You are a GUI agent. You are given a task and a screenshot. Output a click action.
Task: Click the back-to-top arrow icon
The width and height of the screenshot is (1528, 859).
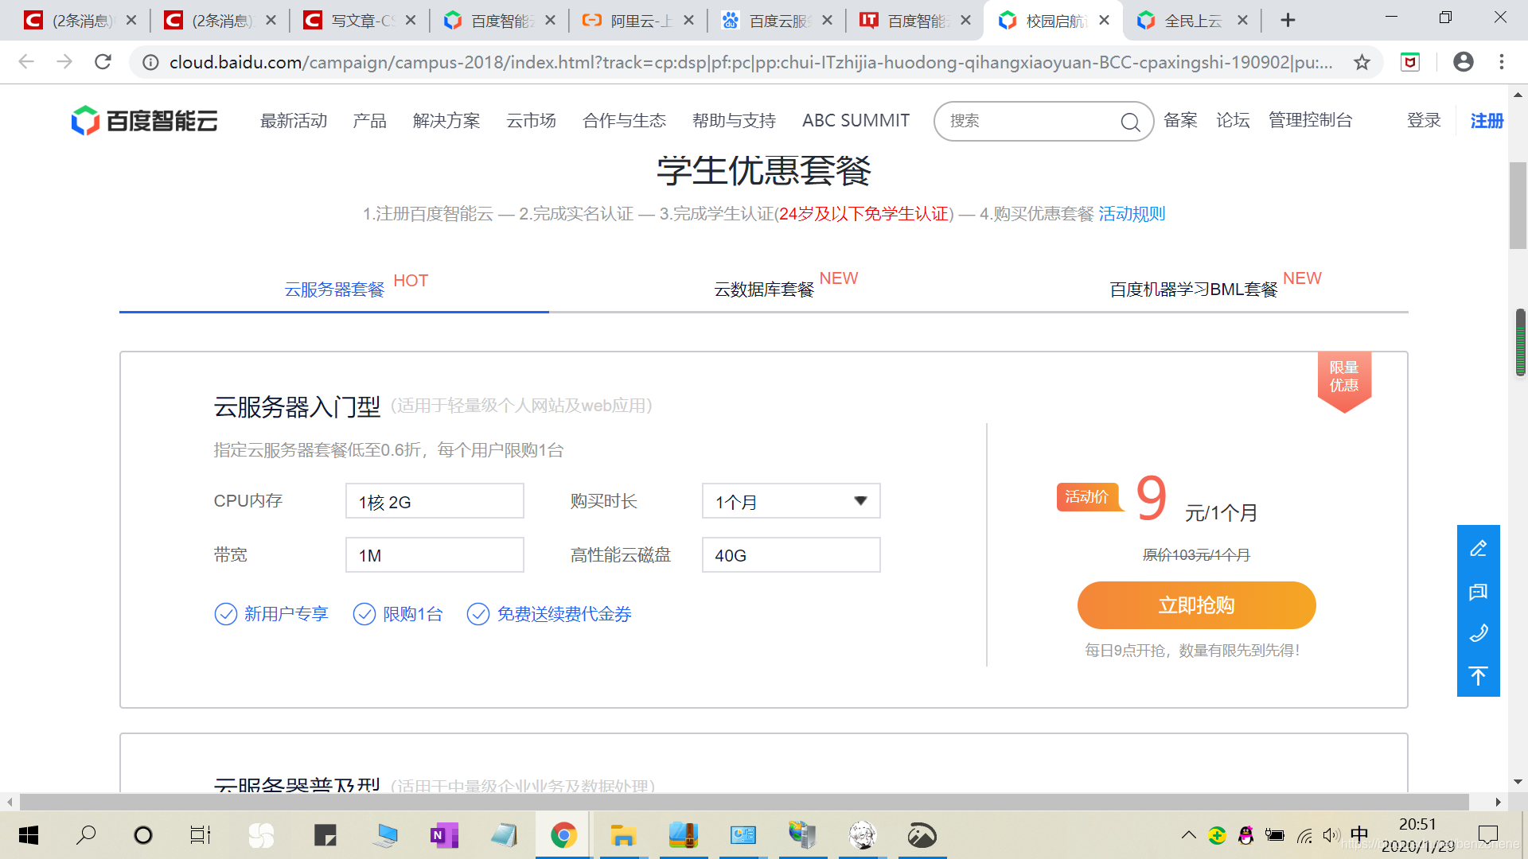tap(1479, 676)
